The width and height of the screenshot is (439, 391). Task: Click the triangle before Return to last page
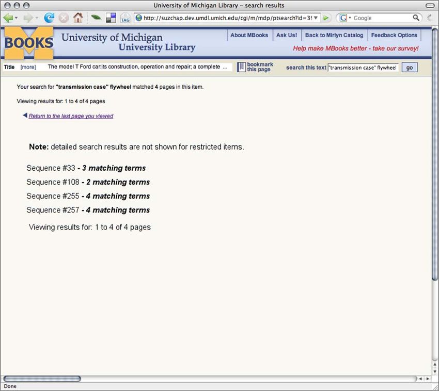click(25, 115)
